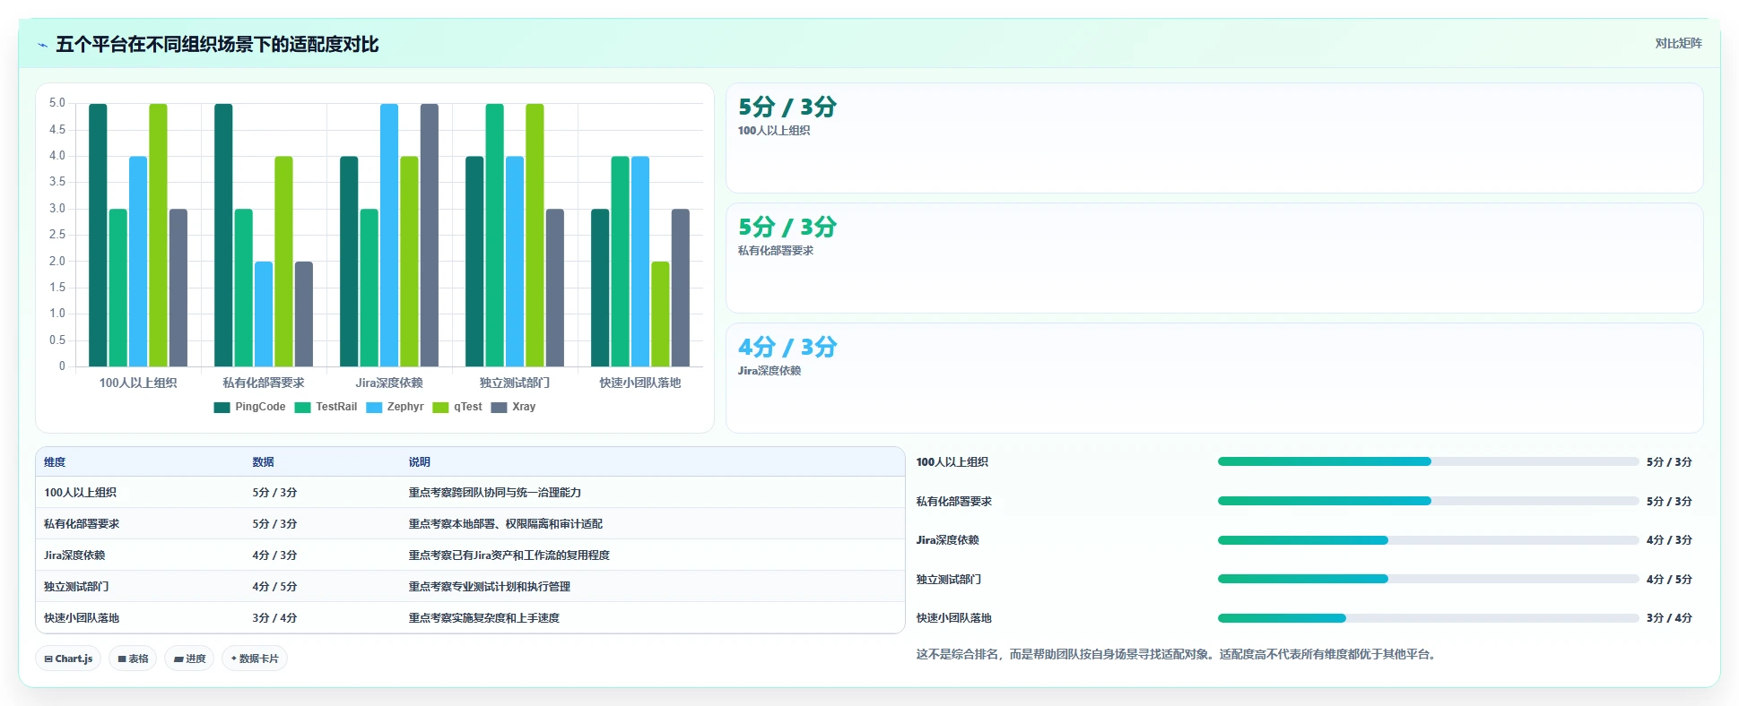1739x706 pixels.
Task: Click the Zephyr bar in 100人以上组织 group
Action: pos(138,262)
